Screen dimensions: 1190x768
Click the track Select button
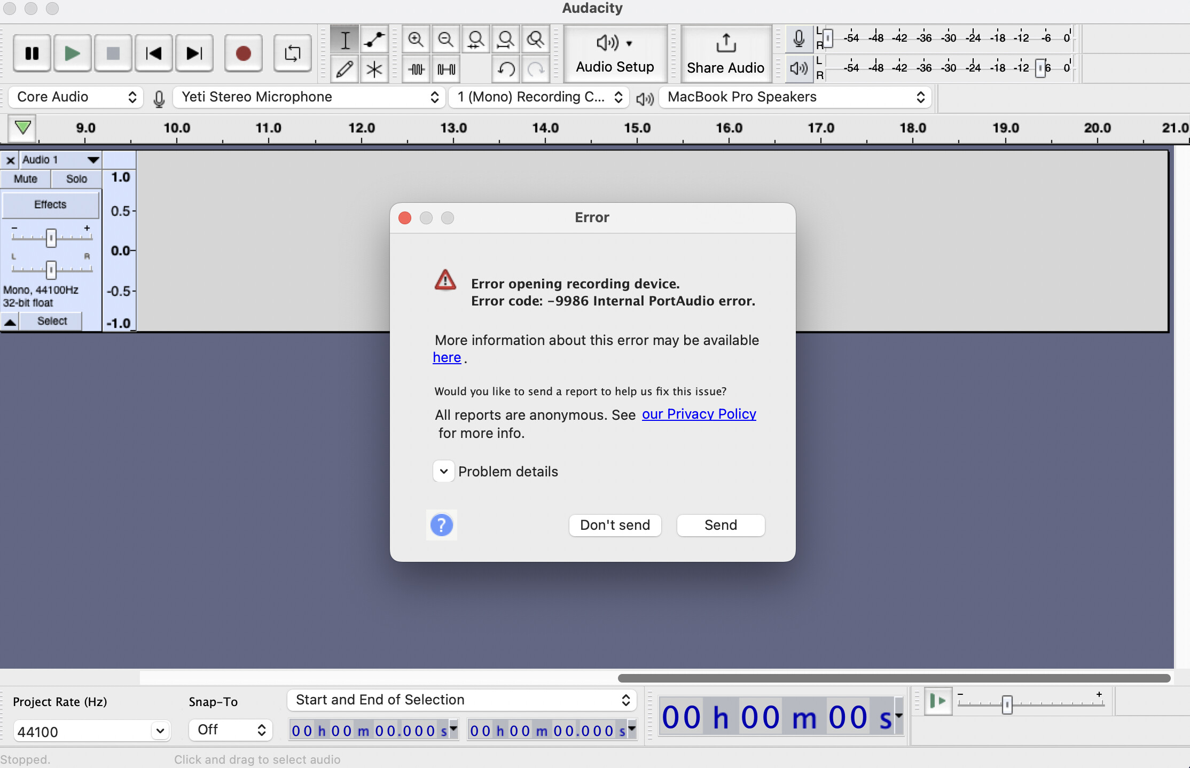(x=52, y=321)
